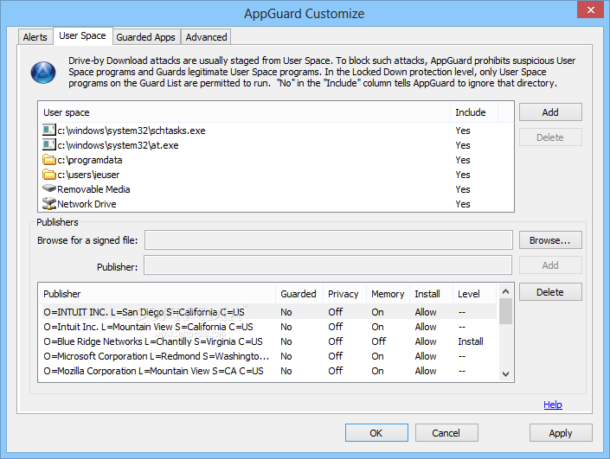Switch to the Alerts tab
This screenshot has width=610, height=459.
tap(35, 37)
